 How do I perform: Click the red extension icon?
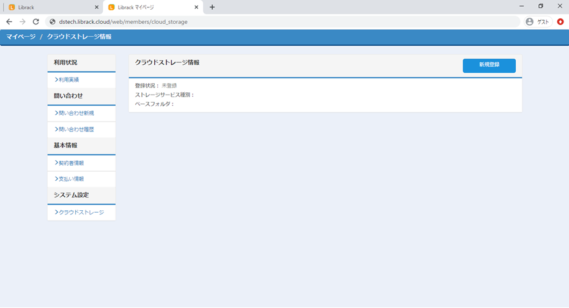pyautogui.click(x=560, y=22)
